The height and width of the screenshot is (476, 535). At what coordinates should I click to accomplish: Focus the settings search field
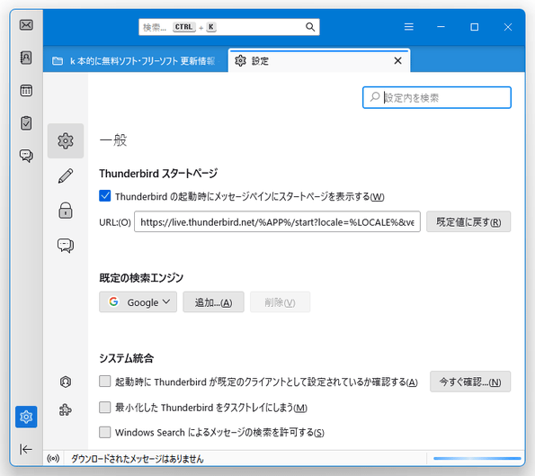(437, 98)
